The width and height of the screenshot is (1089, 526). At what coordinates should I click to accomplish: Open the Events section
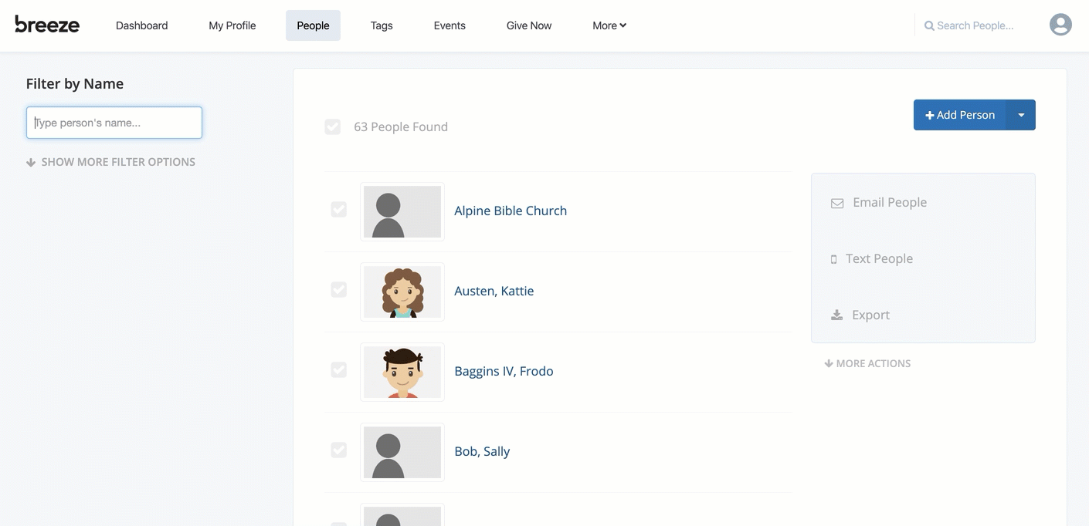click(450, 25)
